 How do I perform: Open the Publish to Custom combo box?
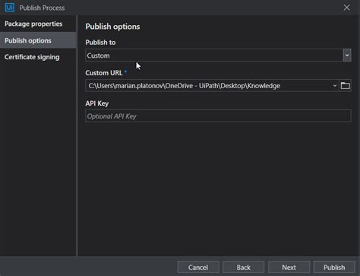tap(218, 56)
